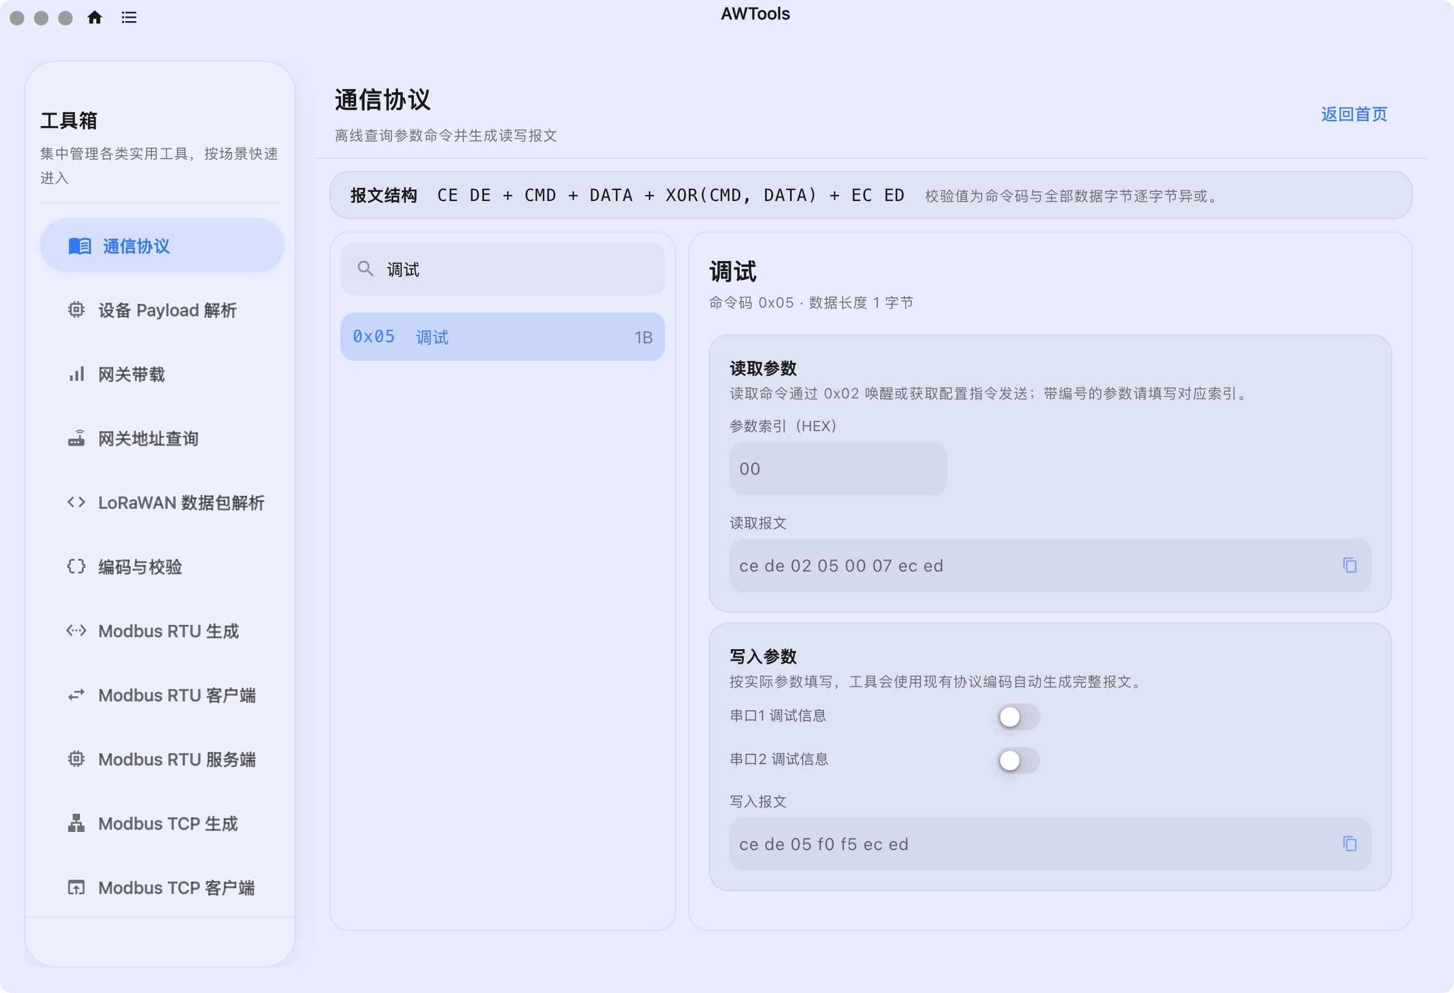Click 返回首页 link

coord(1354,114)
